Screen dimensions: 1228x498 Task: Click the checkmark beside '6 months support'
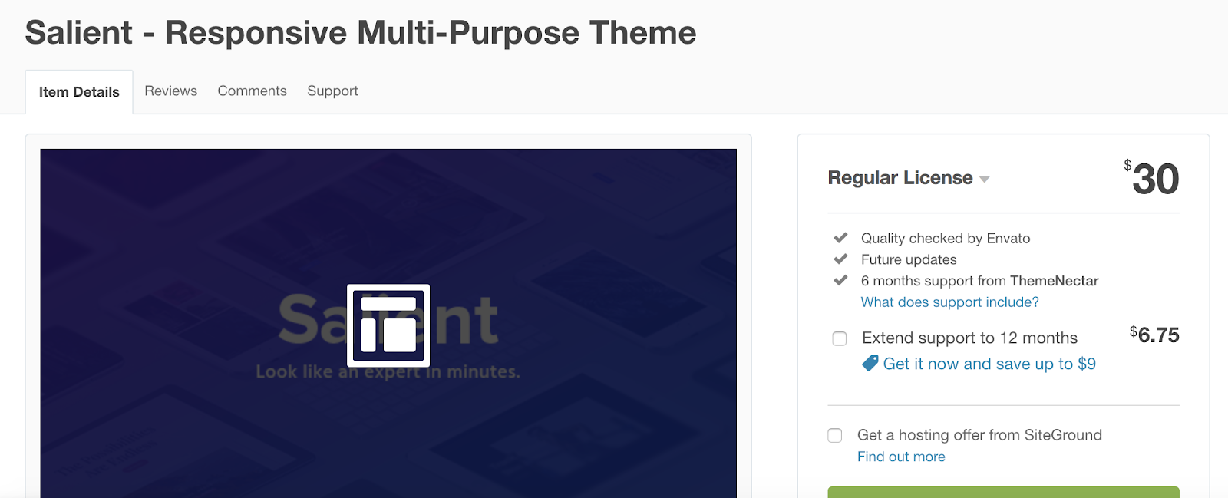tap(840, 280)
